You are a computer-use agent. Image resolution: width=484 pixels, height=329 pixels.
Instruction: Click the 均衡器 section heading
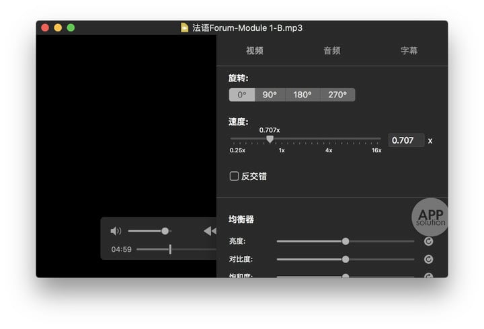click(x=241, y=220)
